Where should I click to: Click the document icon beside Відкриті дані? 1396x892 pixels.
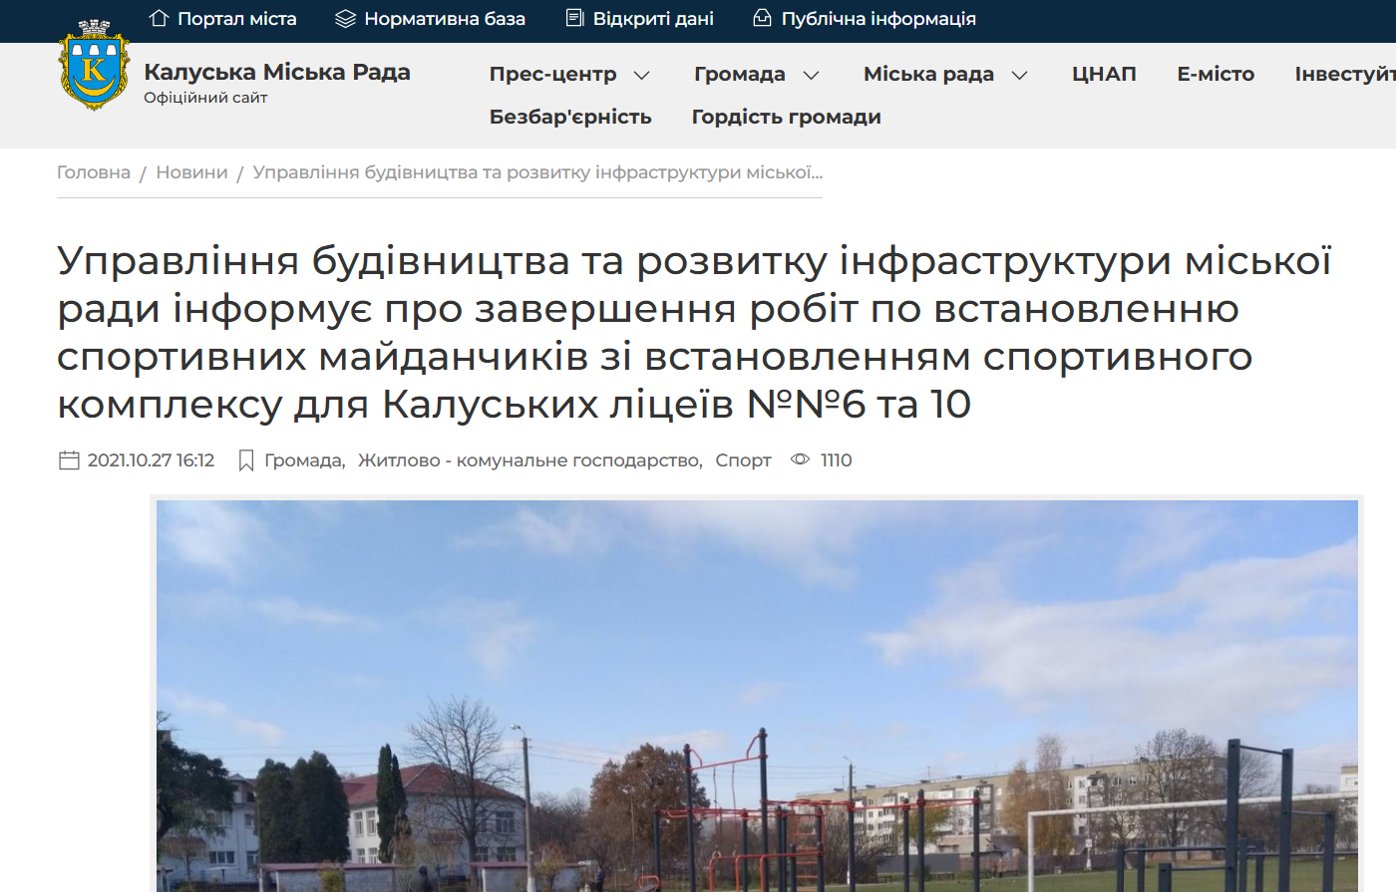(x=574, y=18)
